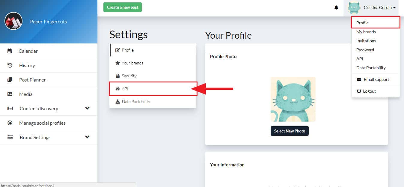
Task: Expand the Brand Settings chevron
Action: tap(87, 137)
